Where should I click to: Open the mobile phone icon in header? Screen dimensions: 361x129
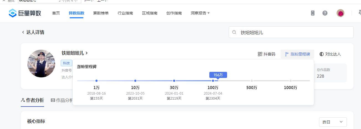pos(313,13)
